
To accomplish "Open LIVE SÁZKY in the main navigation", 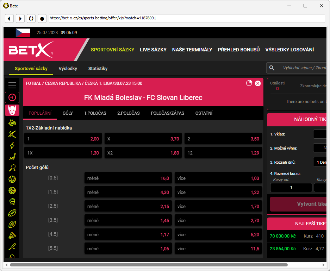I will click(x=153, y=50).
